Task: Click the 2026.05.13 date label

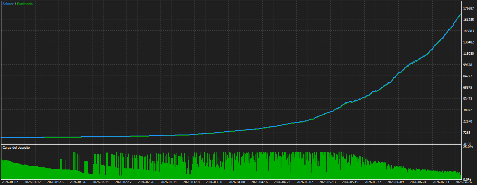Action: (327, 183)
